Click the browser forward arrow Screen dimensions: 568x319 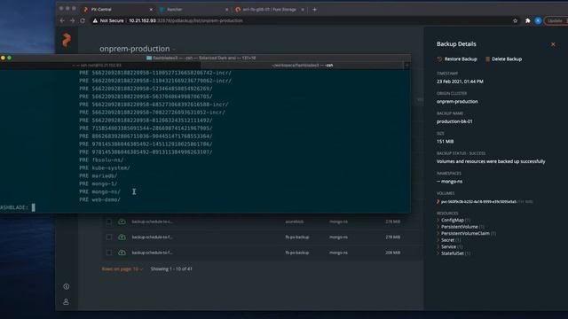coord(72,20)
